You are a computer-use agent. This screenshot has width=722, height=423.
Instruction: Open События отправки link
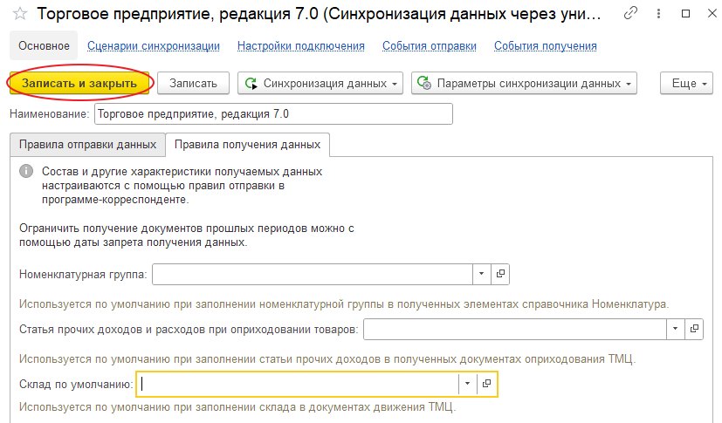tap(430, 46)
